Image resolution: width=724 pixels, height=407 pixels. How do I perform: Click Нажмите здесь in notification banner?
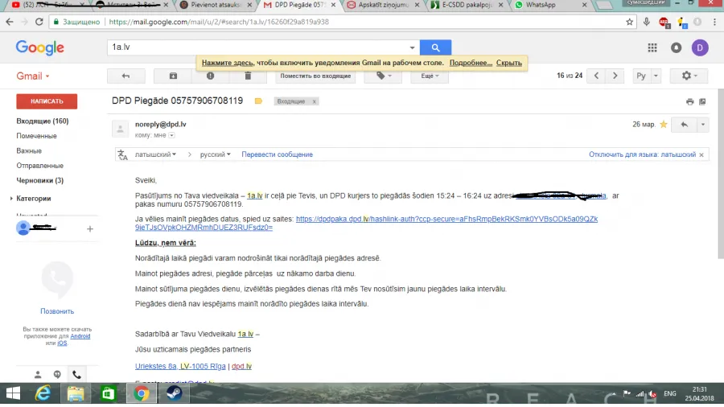[228, 63]
